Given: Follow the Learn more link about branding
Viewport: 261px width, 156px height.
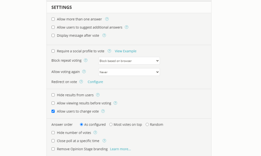Looking at the screenshot, I should [120, 149].
